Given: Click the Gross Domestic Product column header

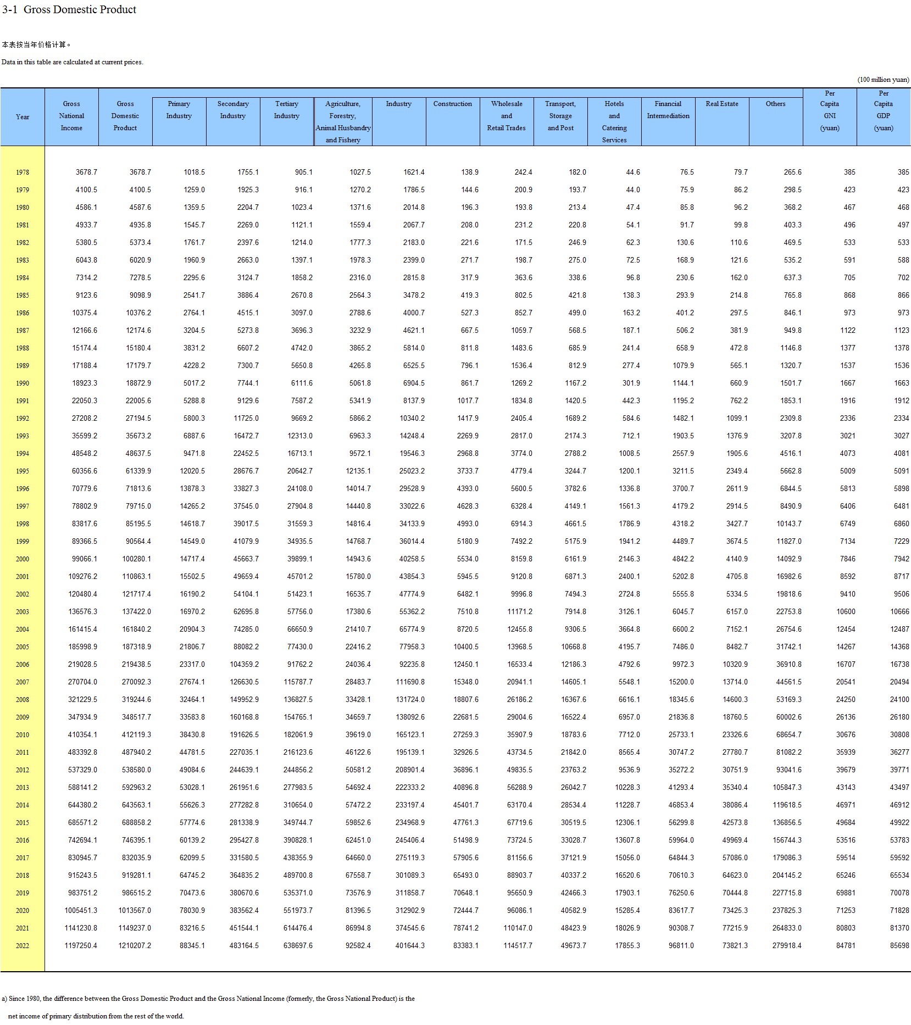Looking at the screenshot, I should pos(125,116).
